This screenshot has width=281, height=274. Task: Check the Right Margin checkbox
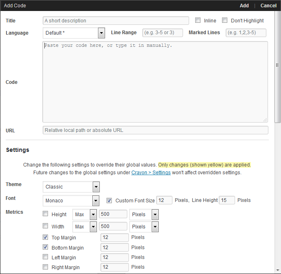coord(45,267)
